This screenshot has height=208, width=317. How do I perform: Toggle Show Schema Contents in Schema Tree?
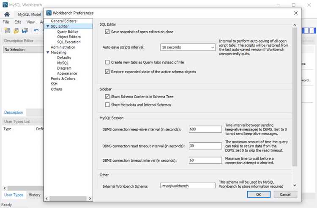coord(107,97)
